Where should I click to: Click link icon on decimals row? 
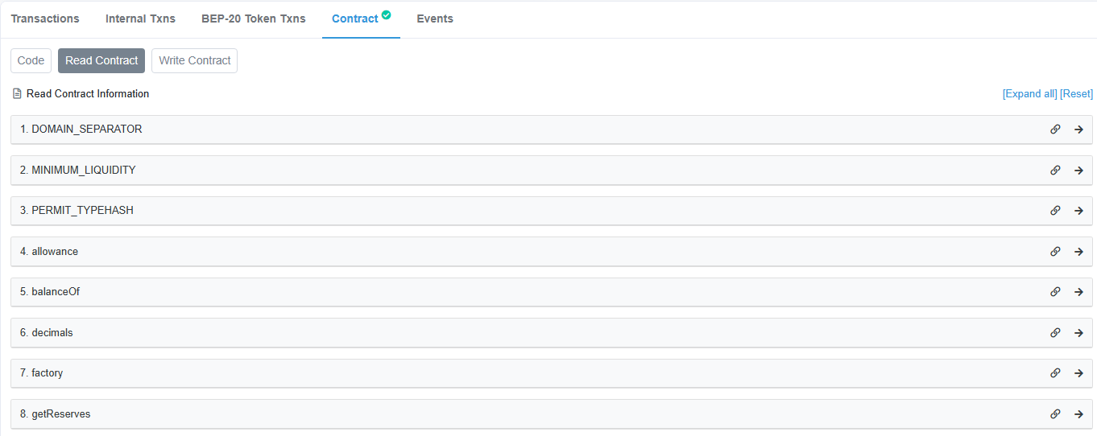(1055, 333)
